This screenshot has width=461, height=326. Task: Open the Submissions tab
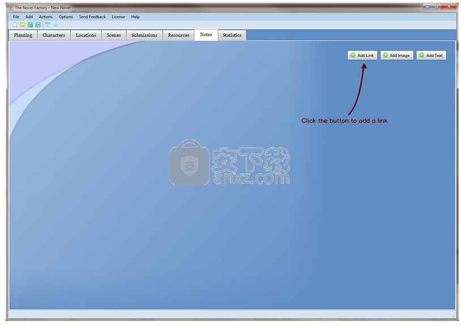click(144, 35)
